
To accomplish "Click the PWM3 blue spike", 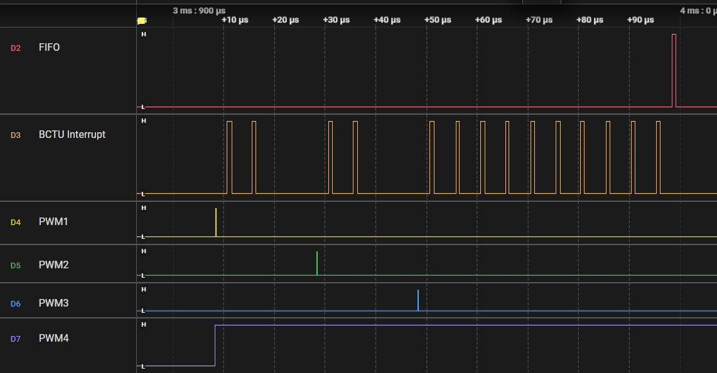I will [x=418, y=300].
